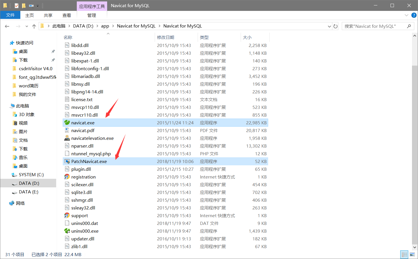Open the quick access toolbar customize dropdown

(38, 6)
